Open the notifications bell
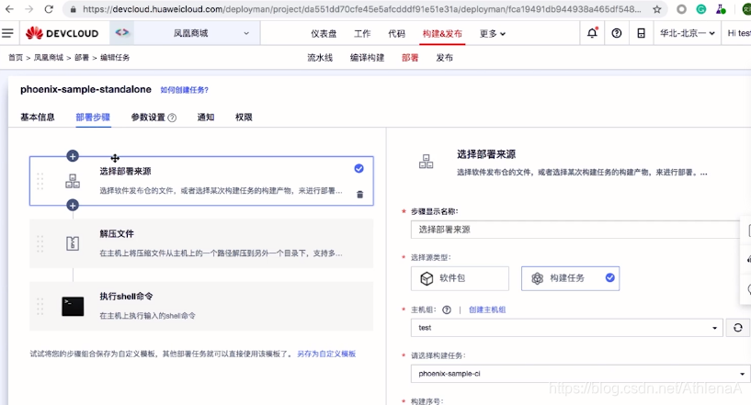Viewport: 751px width, 405px height. (593, 33)
